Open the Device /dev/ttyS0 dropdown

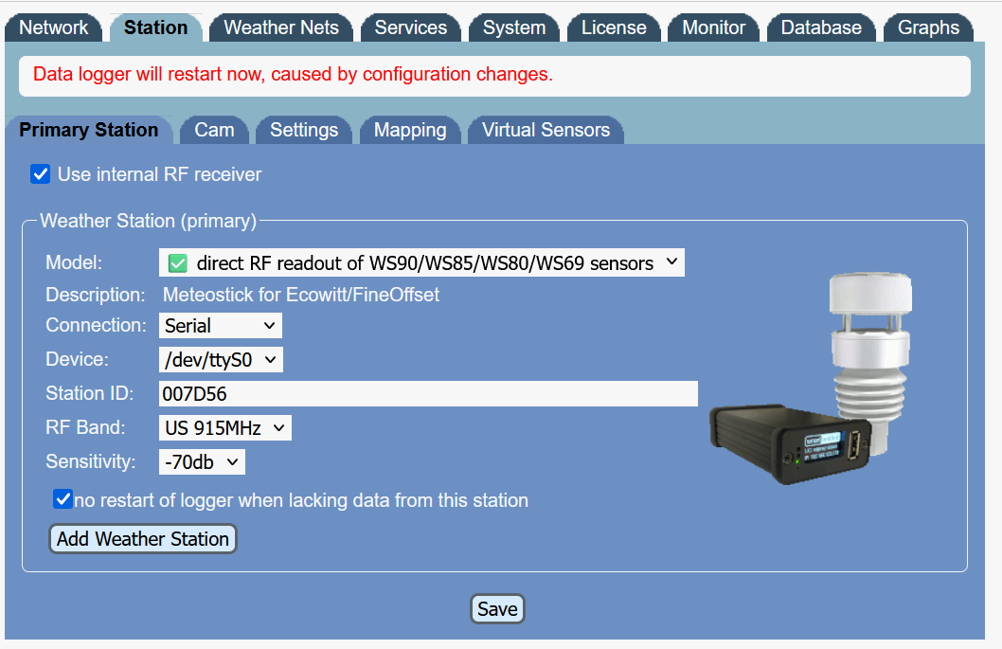click(x=220, y=360)
